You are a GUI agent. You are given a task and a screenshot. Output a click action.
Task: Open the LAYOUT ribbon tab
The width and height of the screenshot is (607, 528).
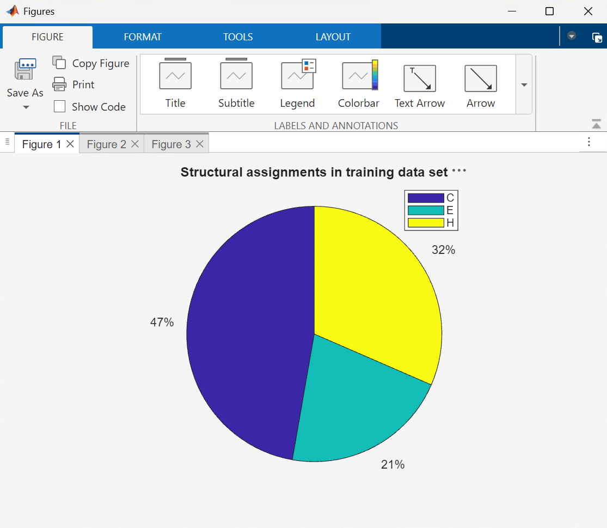coord(333,37)
